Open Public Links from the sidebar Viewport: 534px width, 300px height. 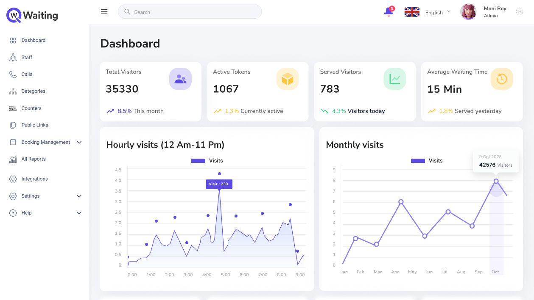pyautogui.click(x=13, y=125)
